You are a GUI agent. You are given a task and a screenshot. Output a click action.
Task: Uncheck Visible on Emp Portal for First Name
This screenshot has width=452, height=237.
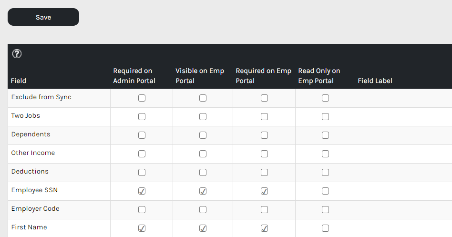click(203, 228)
